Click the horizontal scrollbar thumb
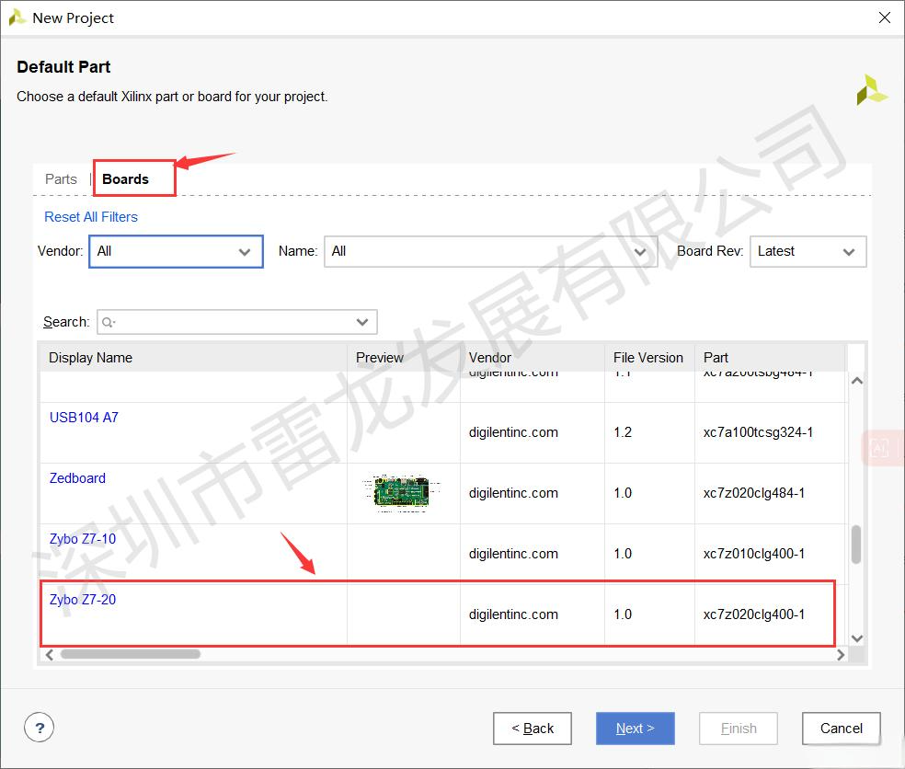The height and width of the screenshot is (769, 905). point(131,654)
